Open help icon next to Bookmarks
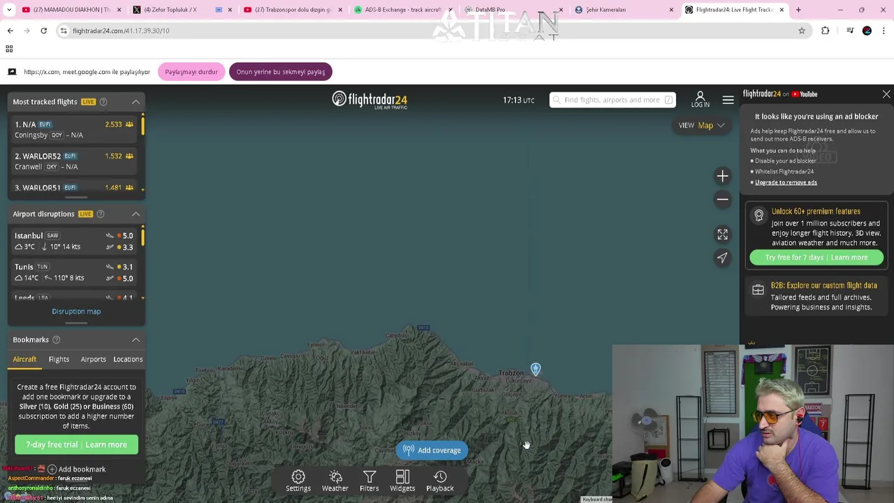 (x=56, y=340)
